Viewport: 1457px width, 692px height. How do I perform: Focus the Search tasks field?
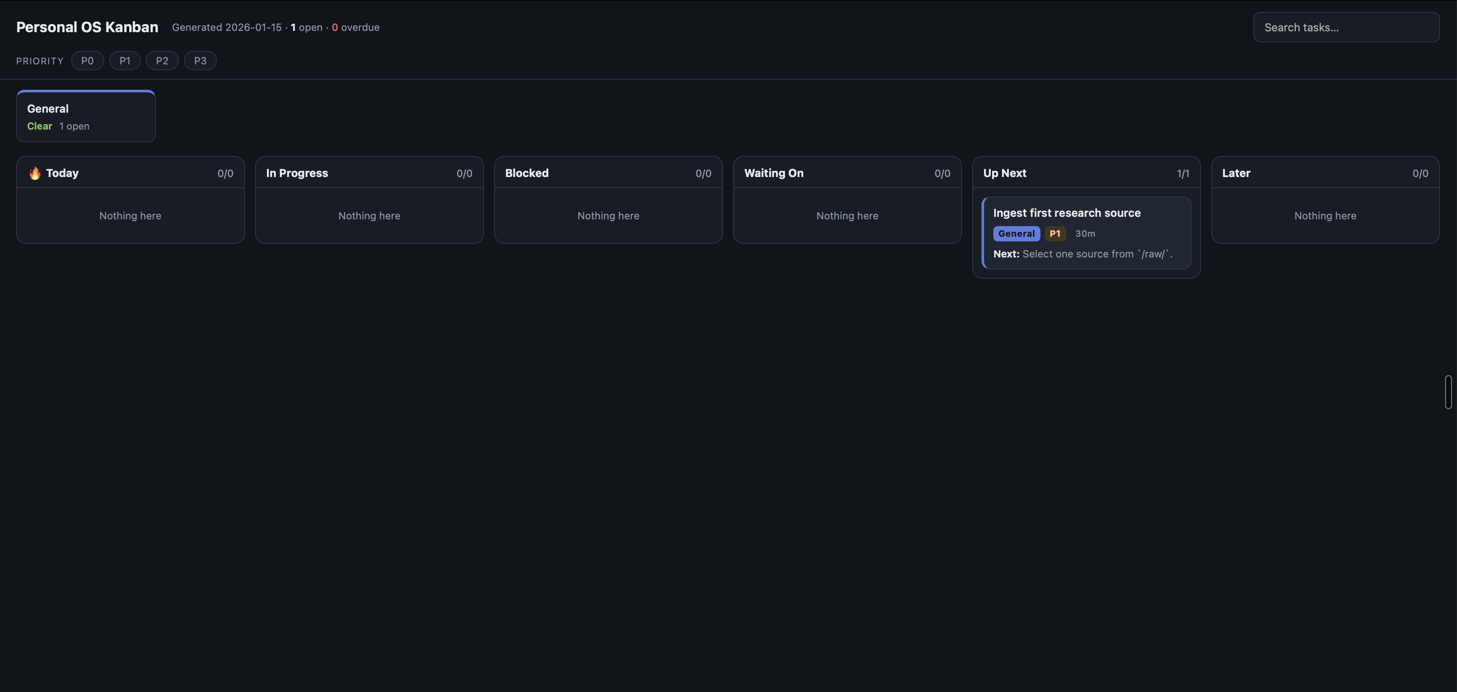pyautogui.click(x=1346, y=27)
